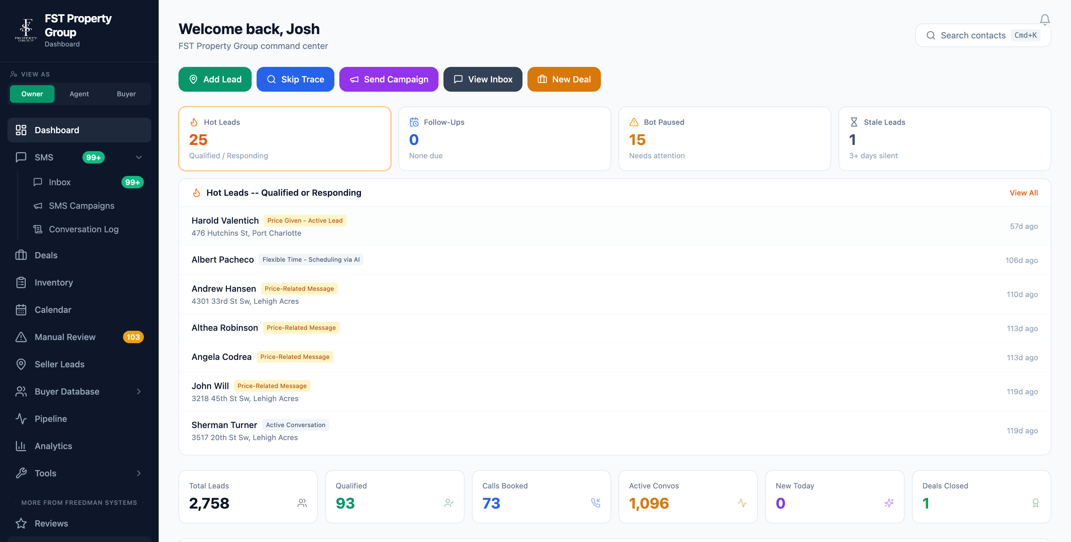1071x542 pixels.
Task: Select the Bot Paused summary card
Action: pos(725,139)
